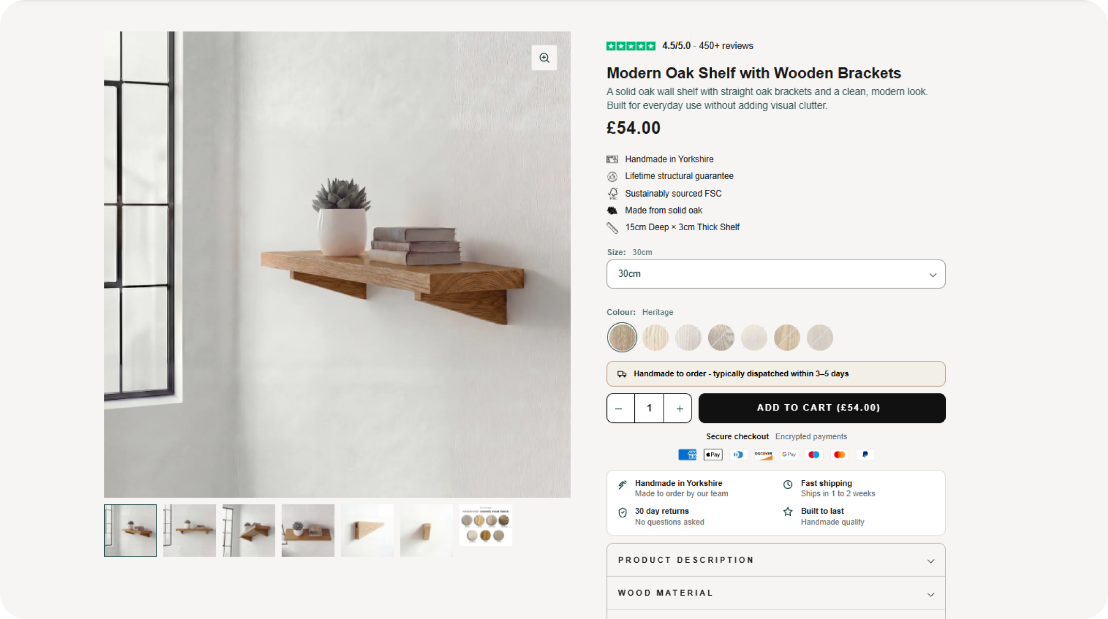The image size is (1108, 619).
Task: Click the American Express card icon
Action: pos(687,454)
